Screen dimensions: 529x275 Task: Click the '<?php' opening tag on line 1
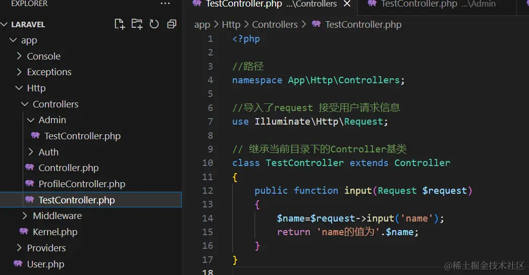246,39
